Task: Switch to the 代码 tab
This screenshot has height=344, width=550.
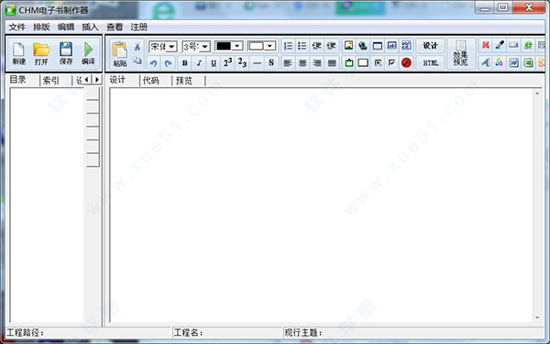Action: pyautogui.click(x=151, y=81)
